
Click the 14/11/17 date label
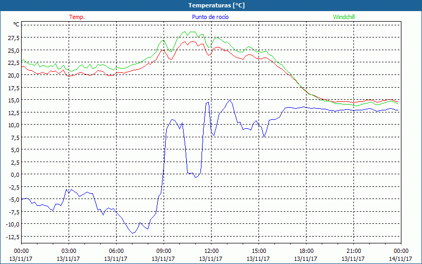coord(400,259)
